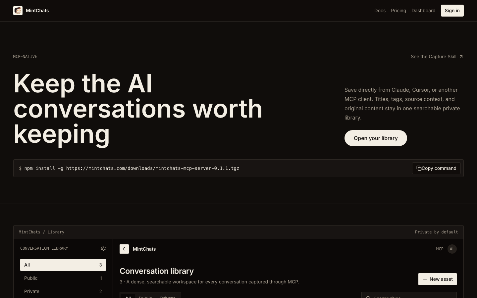Click the MintChats / Library breadcrumb

click(x=41, y=232)
